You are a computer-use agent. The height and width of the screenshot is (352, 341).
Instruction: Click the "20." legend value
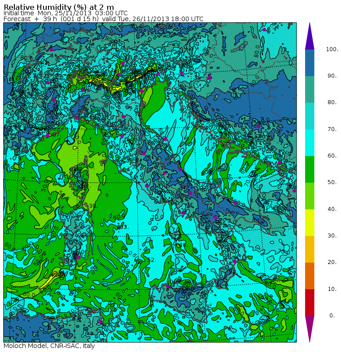332,262
